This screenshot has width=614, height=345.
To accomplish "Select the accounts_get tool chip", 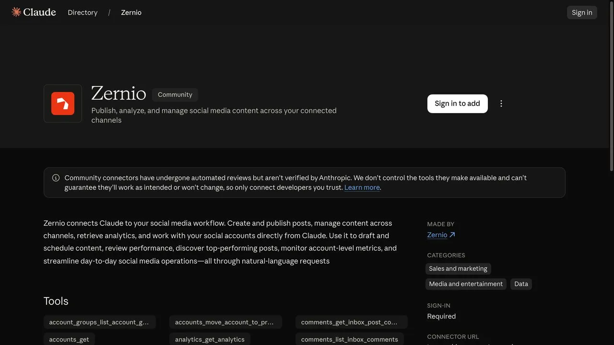I will click(69, 339).
